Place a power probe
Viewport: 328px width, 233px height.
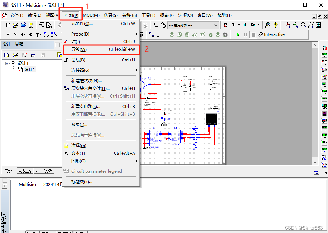coord(187,35)
